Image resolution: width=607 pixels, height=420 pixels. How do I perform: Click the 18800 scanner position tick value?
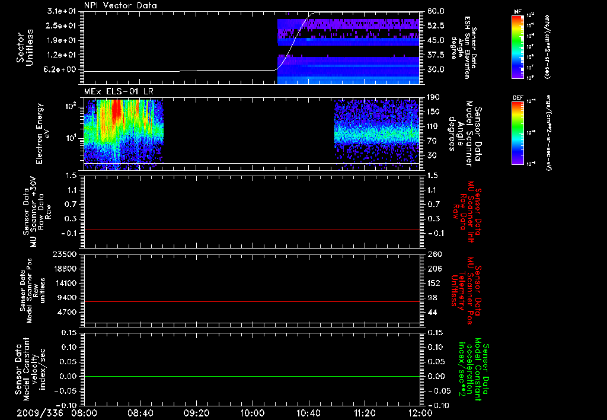pos(65,269)
